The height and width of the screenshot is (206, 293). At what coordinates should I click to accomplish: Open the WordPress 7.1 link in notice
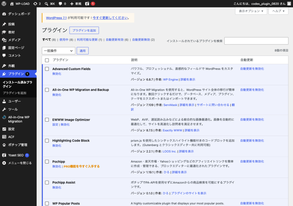tap(56, 18)
